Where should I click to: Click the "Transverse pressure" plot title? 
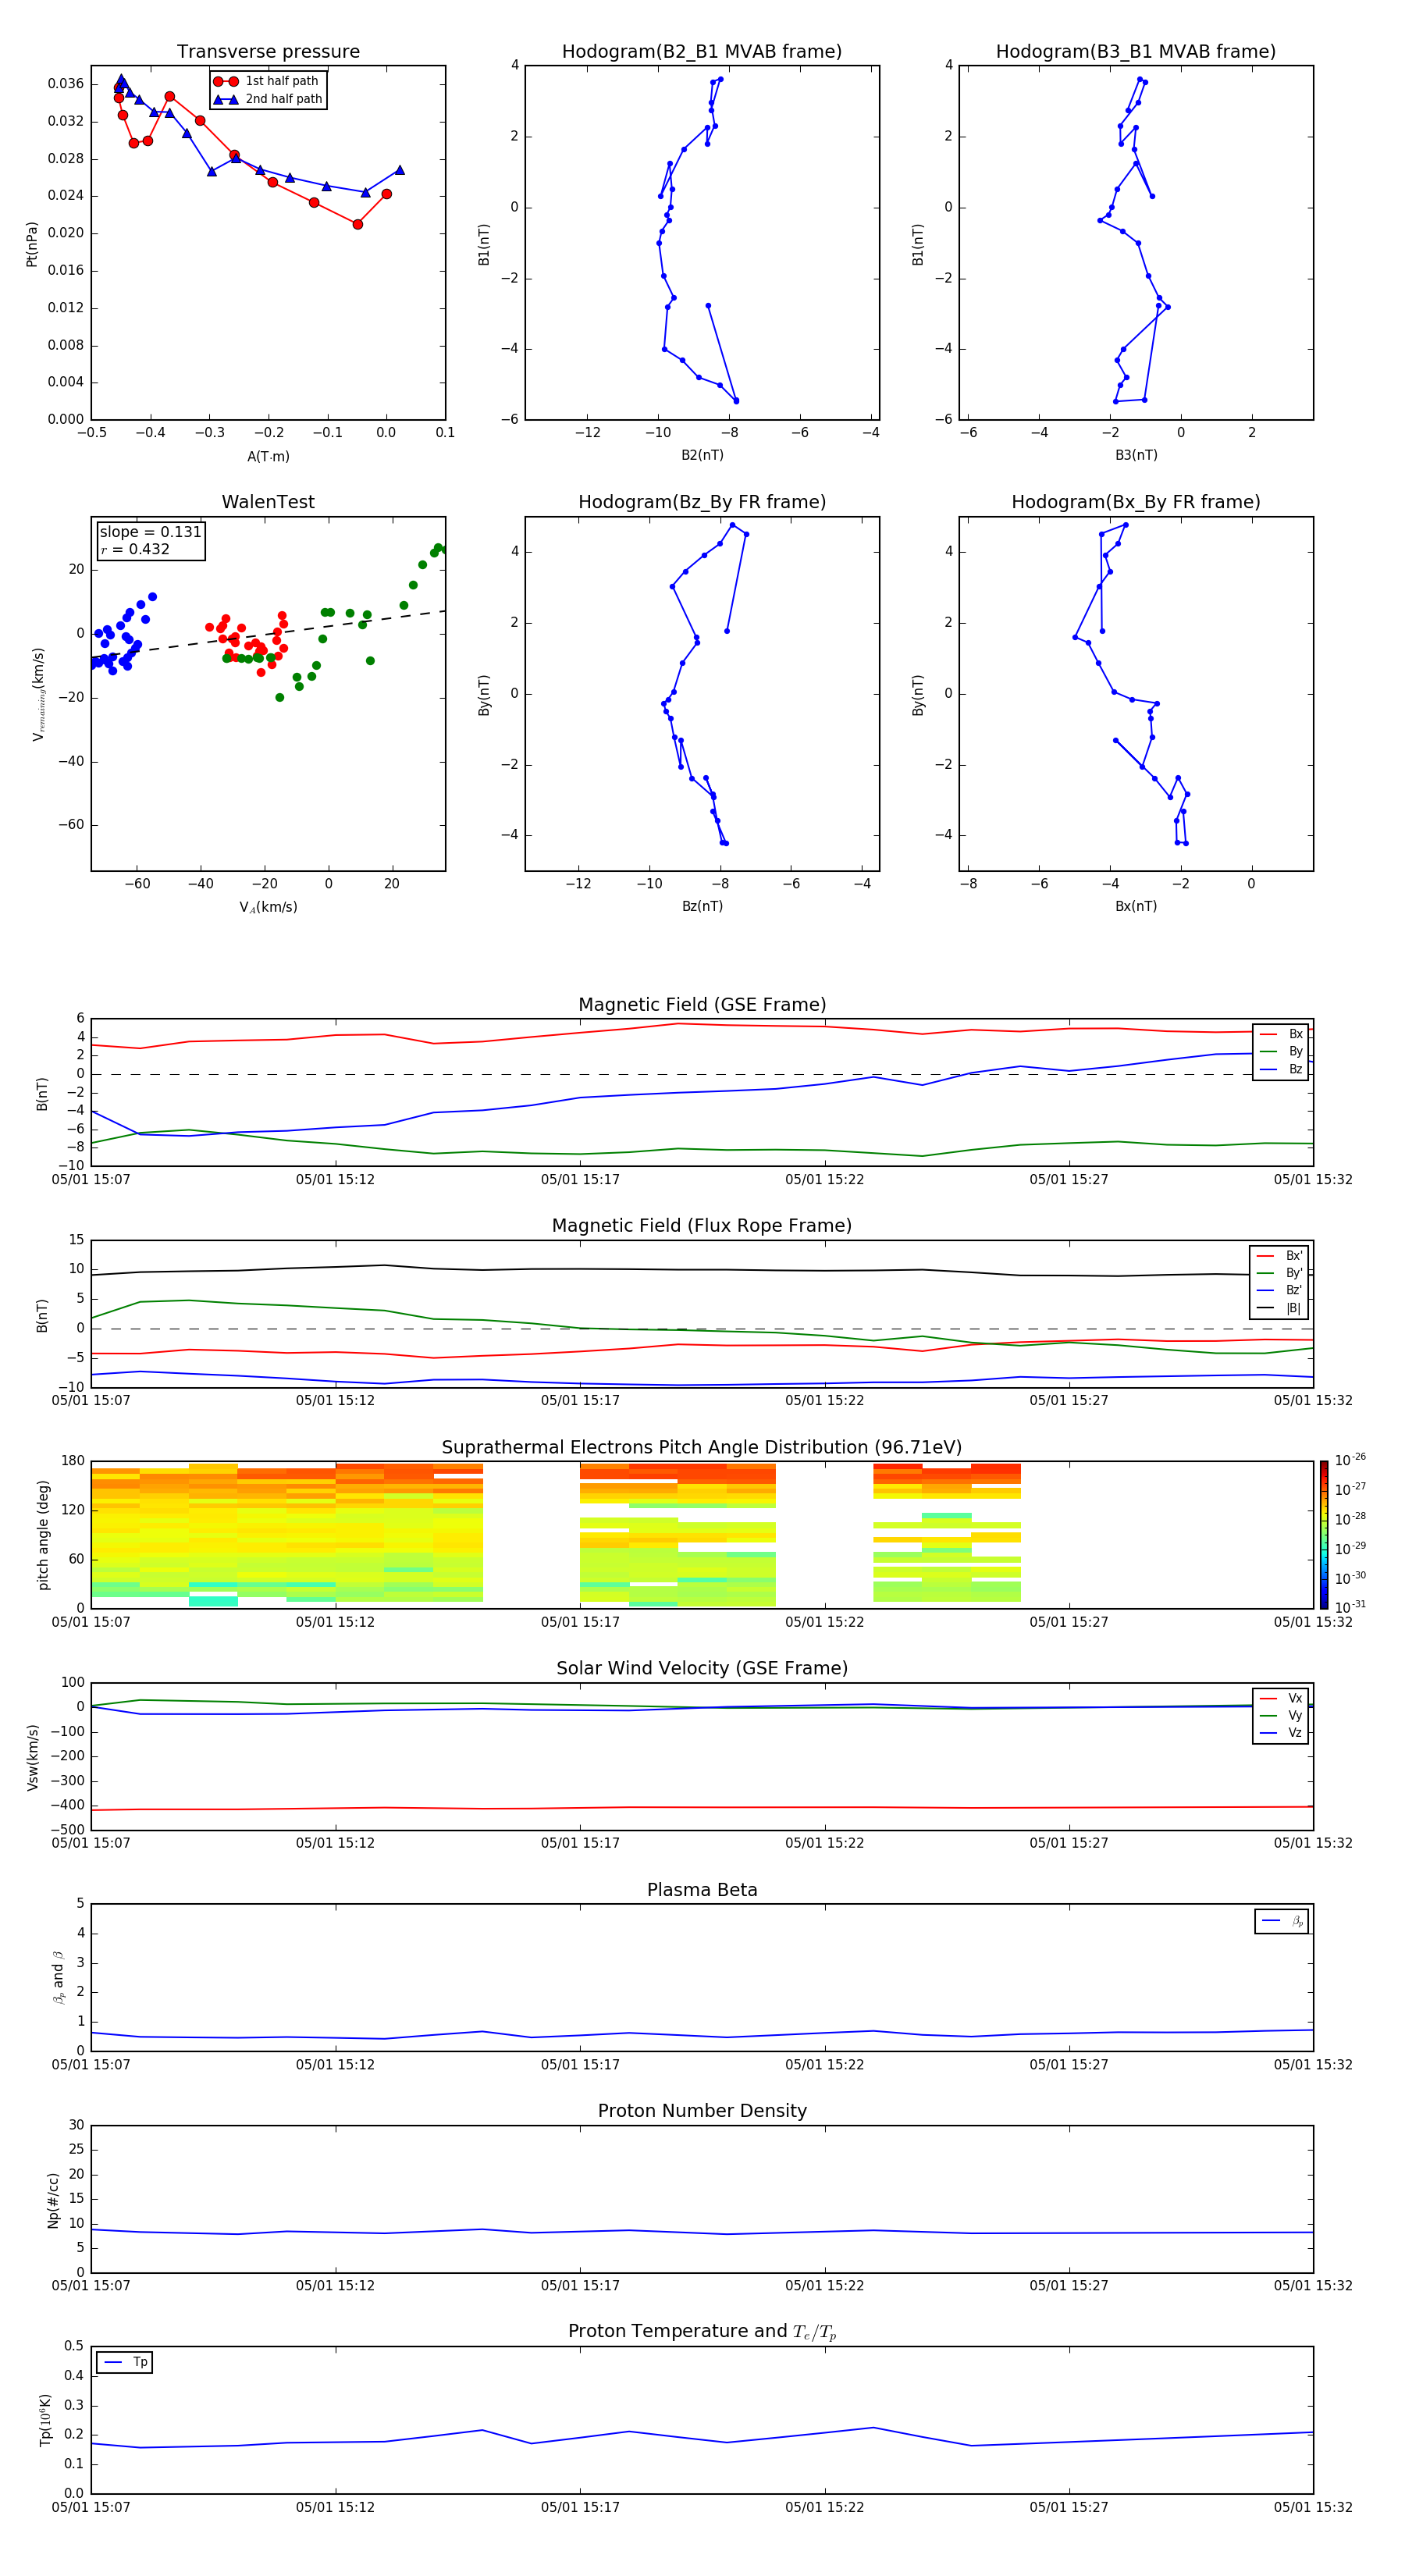click(268, 51)
